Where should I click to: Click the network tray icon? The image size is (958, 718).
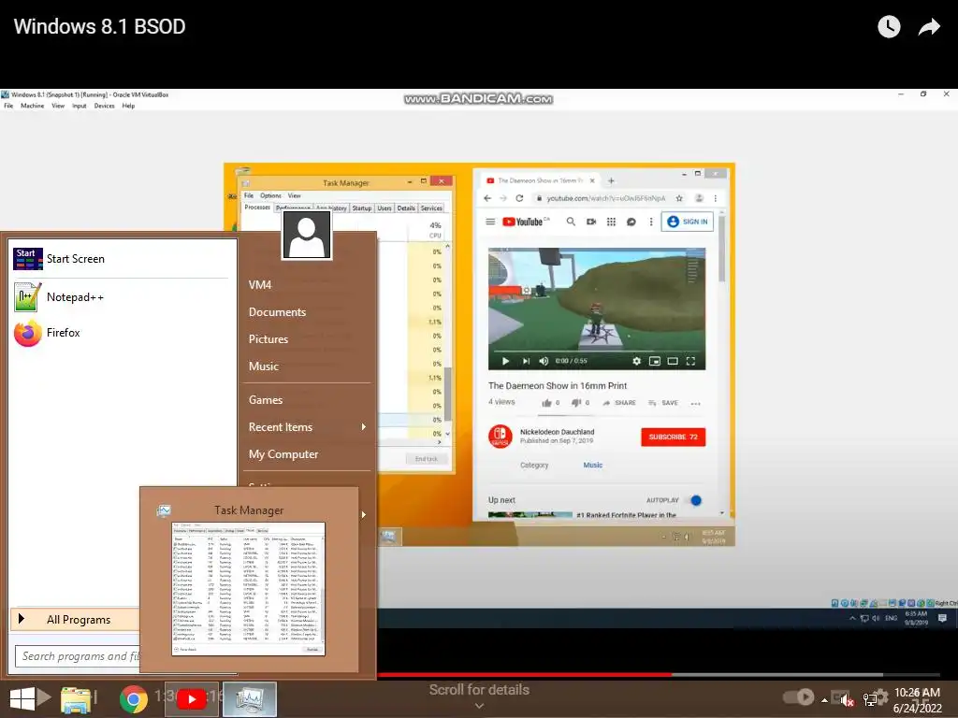pos(870,699)
